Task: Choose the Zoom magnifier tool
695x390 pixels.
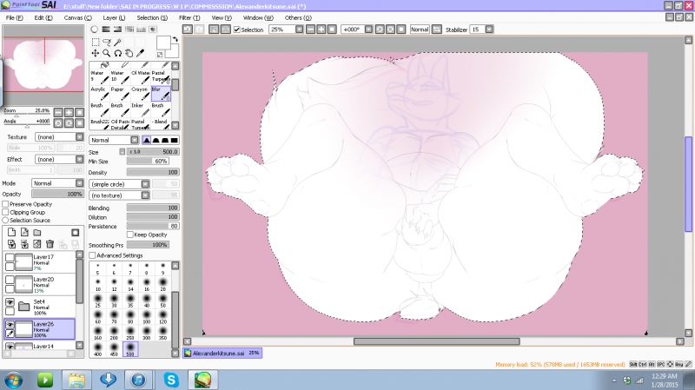Action: tap(106, 52)
